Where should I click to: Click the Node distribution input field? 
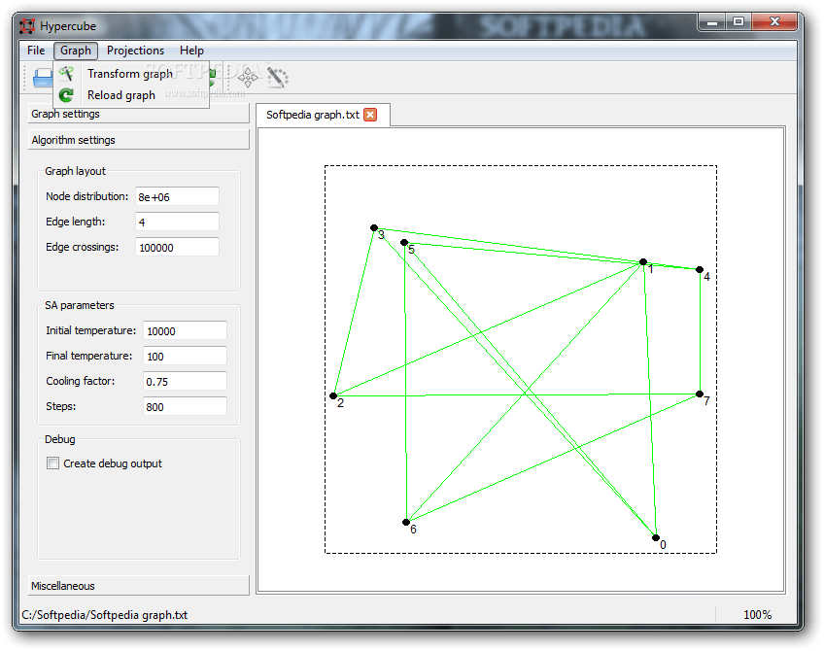[x=177, y=196]
